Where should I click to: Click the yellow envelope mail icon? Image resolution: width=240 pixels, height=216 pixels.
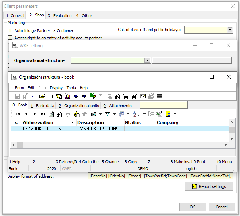click(143, 96)
